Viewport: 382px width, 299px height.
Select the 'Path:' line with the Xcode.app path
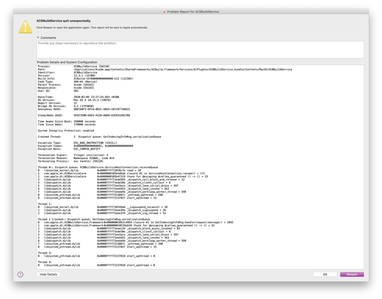click(165, 69)
